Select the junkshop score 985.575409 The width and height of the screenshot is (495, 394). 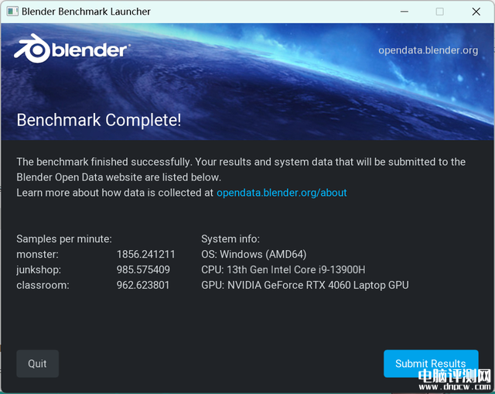pyautogui.click(x=143, y=269)
